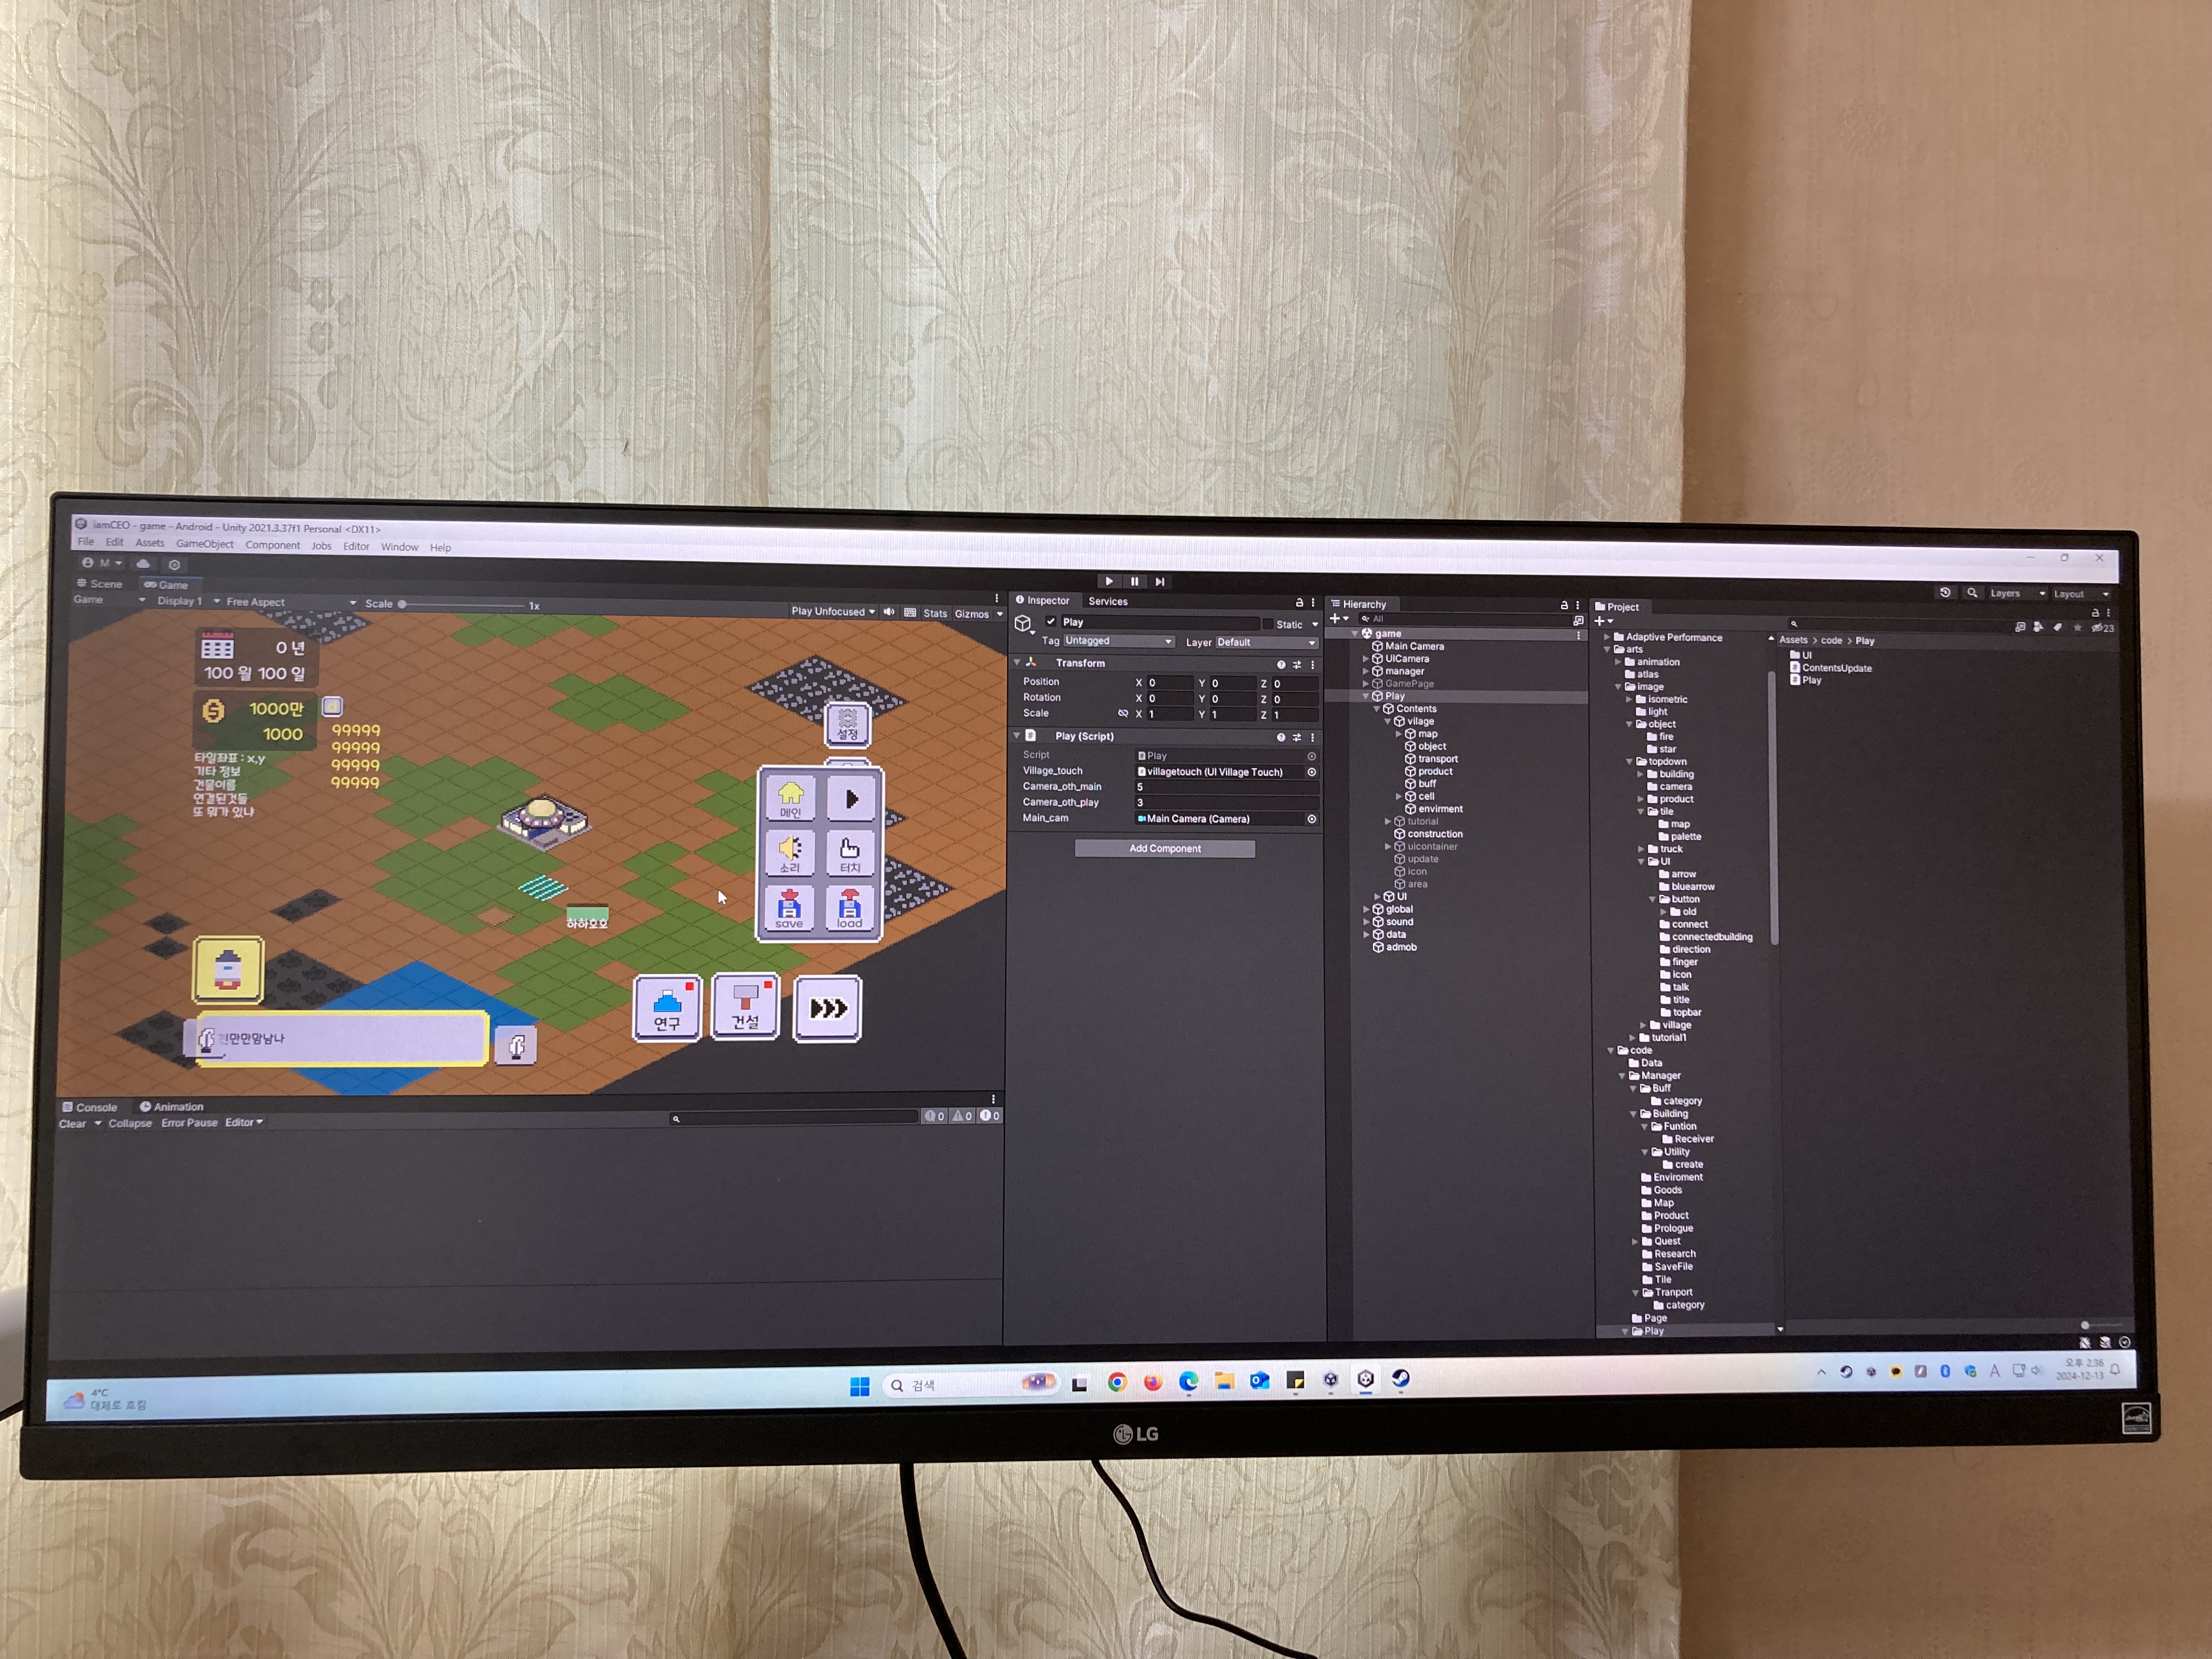Open the GameObject menu

204,544
